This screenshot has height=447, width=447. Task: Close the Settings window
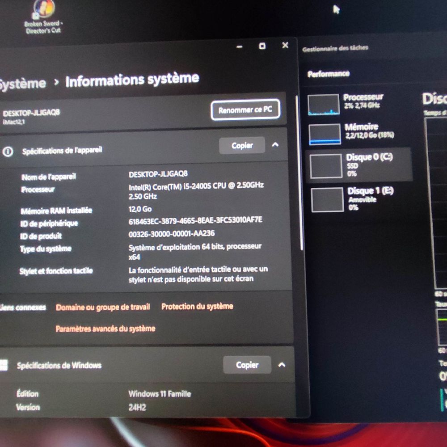(285, 45)
